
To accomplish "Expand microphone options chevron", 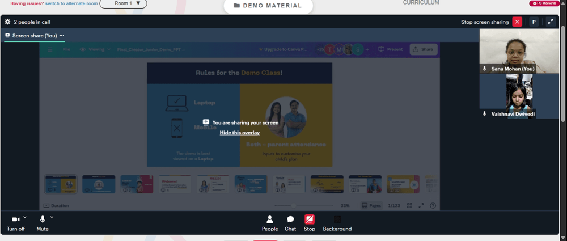I will 52,217.
